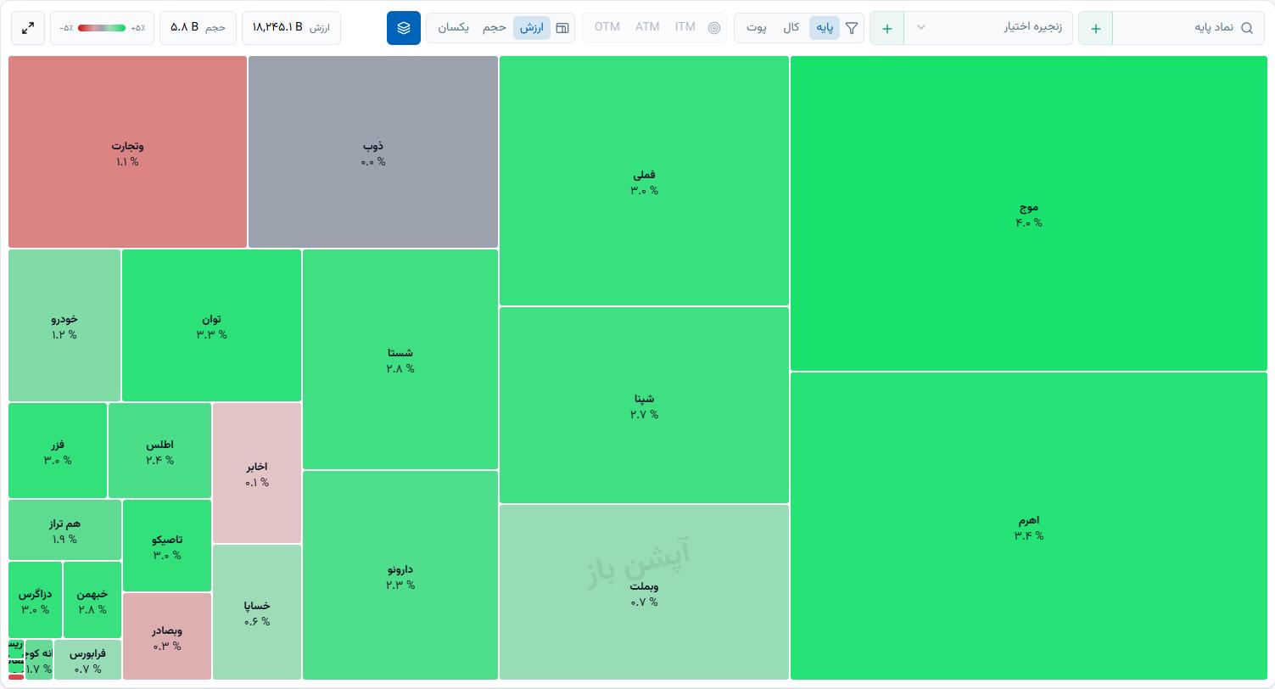Open the وبصادر tile
This screenshot has width=1275, height=689.
[x=167, y=636]
